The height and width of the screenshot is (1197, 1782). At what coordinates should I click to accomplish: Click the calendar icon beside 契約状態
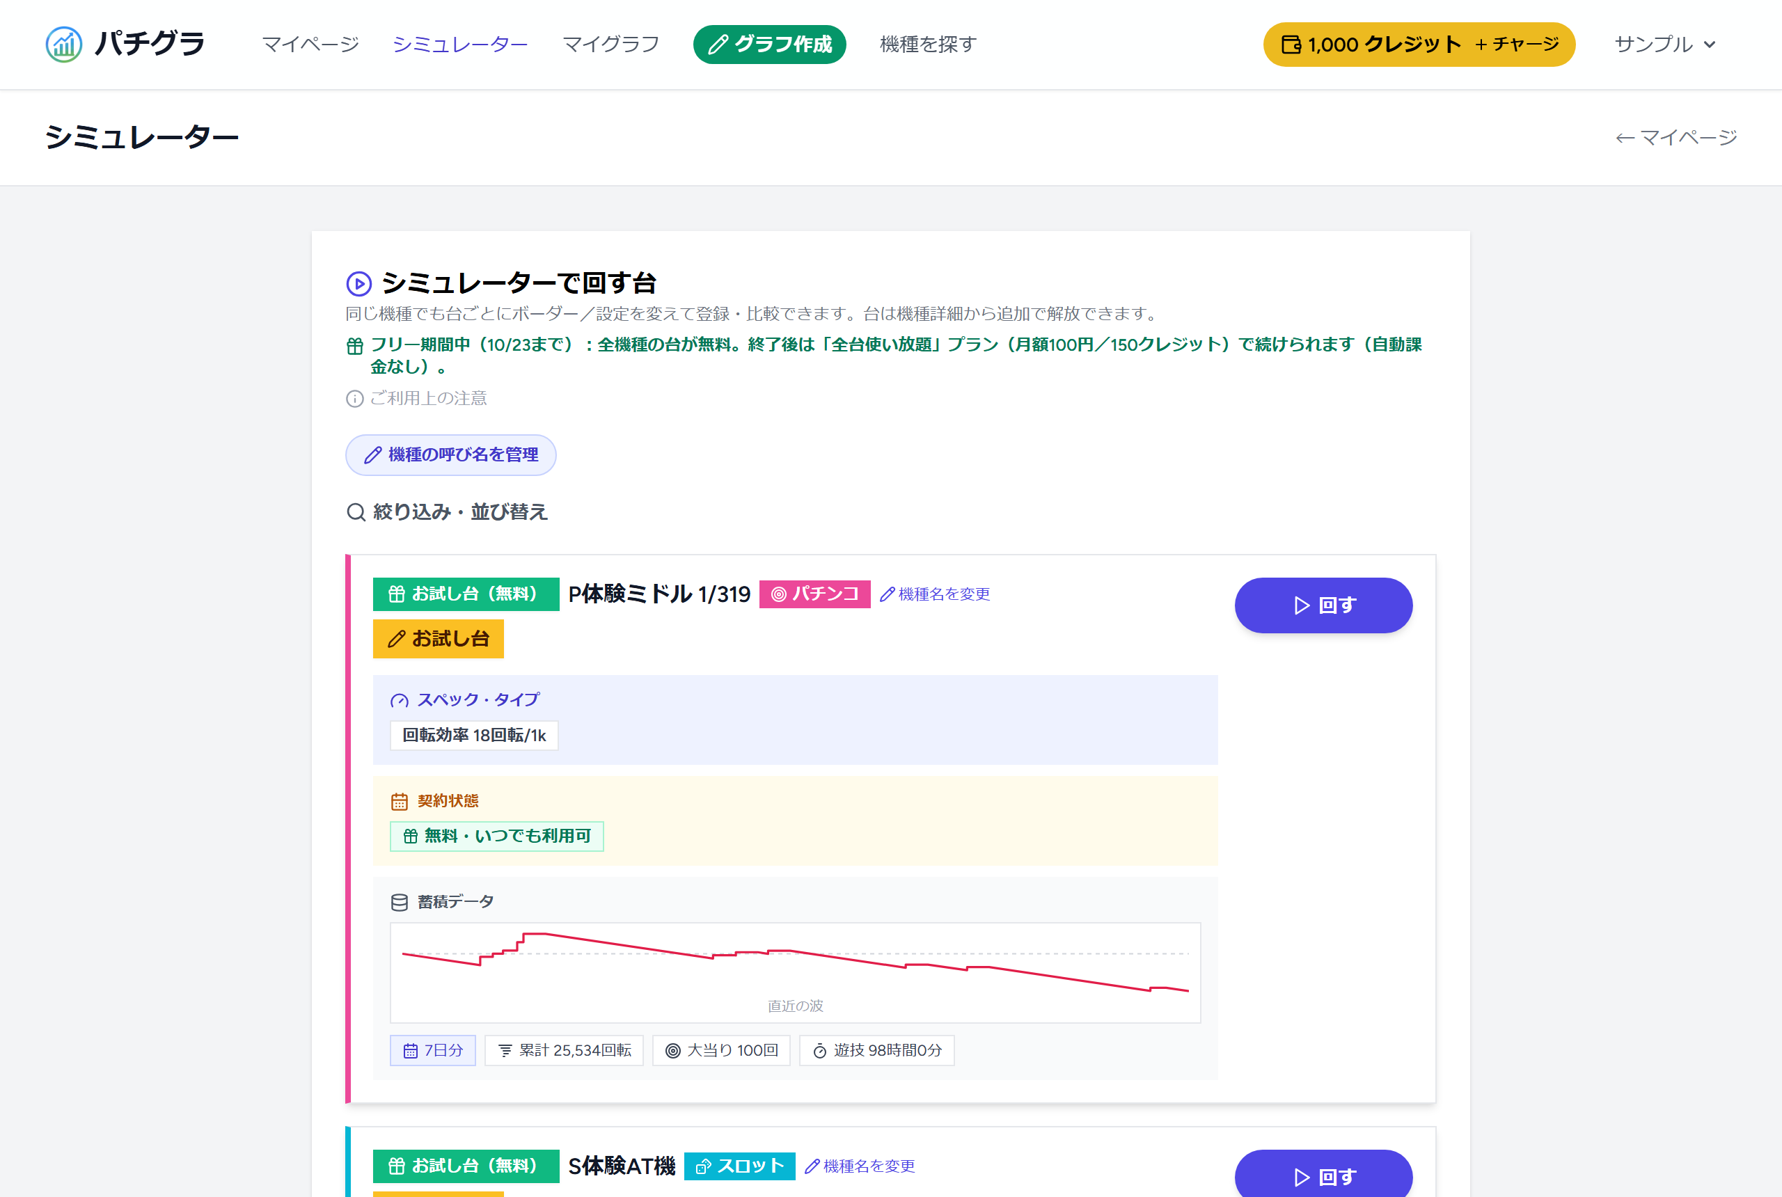click(400, 802)
